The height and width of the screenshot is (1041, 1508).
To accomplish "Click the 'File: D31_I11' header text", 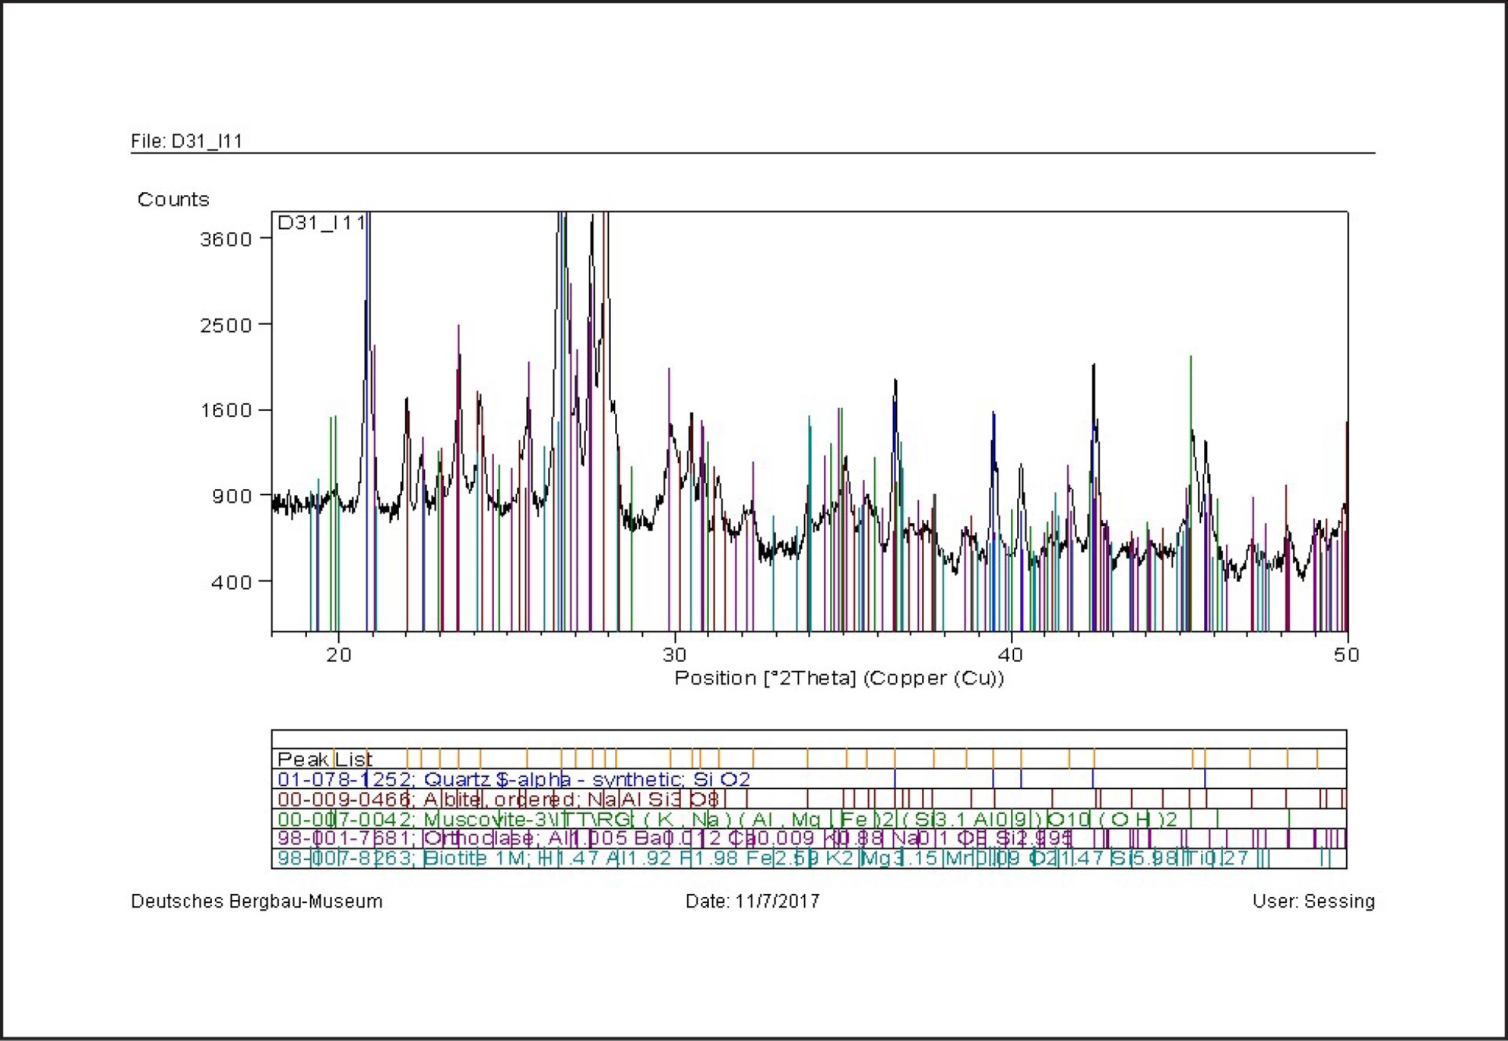I will tap(186, 141).
